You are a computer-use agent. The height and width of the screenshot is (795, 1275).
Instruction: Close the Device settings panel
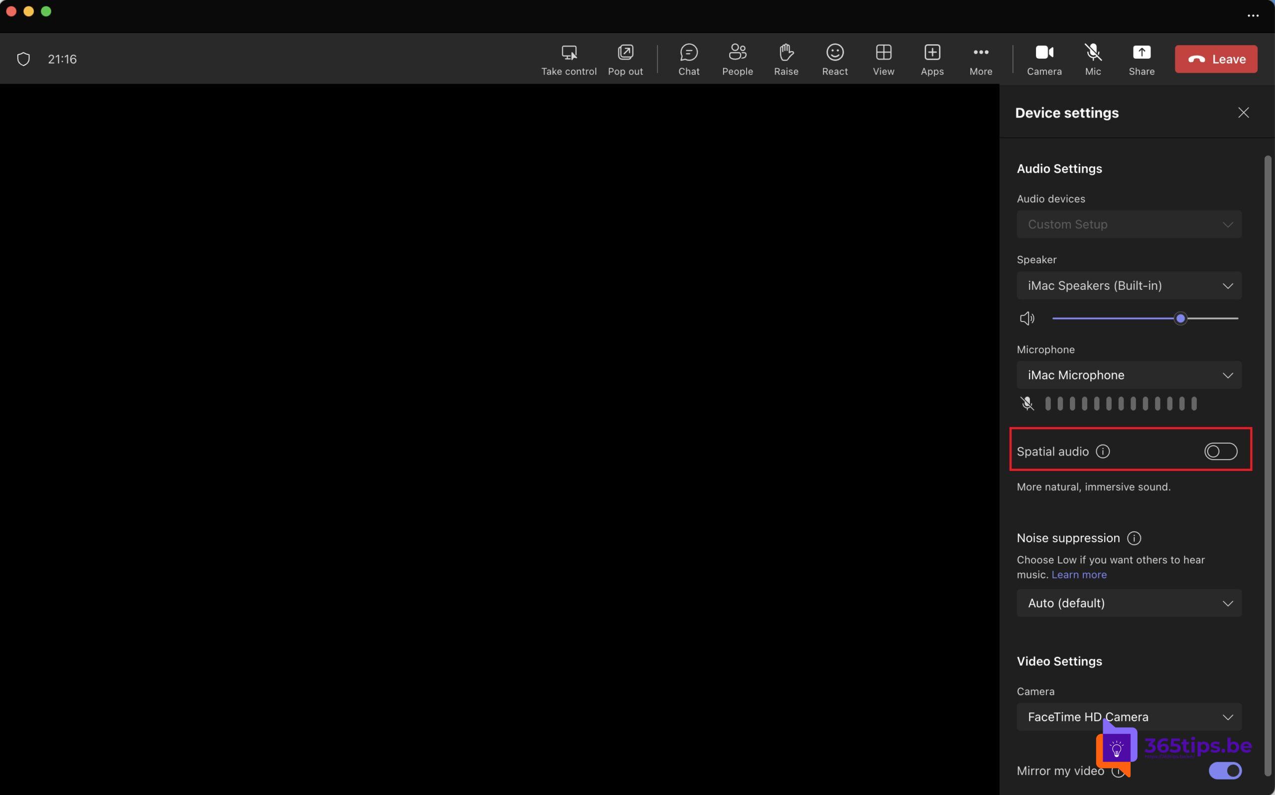(1243, 112)
